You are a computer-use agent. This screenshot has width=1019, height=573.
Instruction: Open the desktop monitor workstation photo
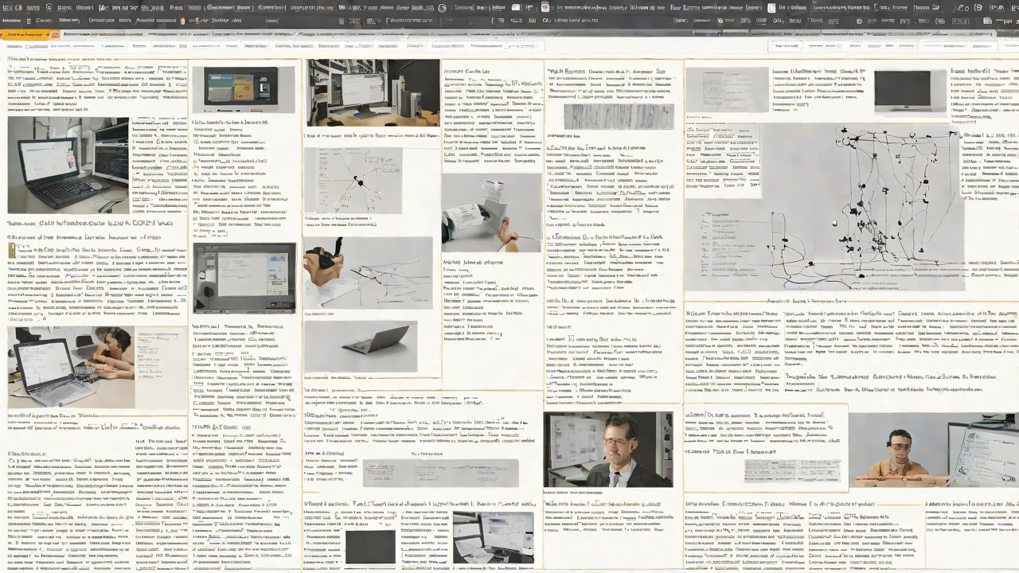click(373, 92)
